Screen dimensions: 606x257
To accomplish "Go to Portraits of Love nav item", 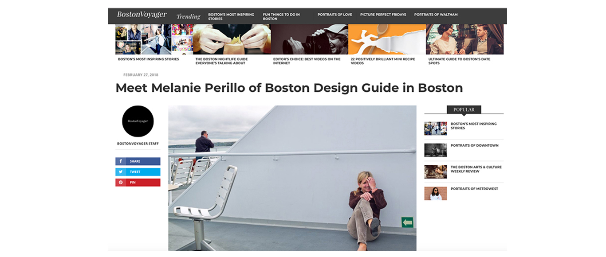I will (x=334, y=15).
